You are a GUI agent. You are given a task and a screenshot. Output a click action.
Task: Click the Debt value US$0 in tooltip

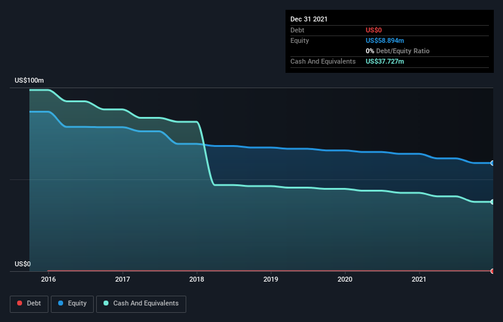point(374,30)
